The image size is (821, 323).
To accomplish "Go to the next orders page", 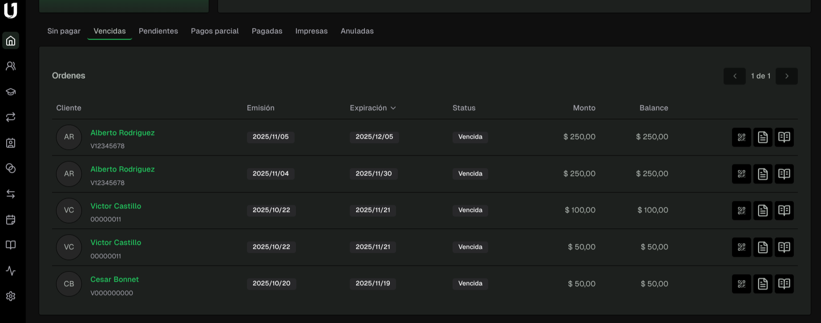I will (x=786, y=76).
